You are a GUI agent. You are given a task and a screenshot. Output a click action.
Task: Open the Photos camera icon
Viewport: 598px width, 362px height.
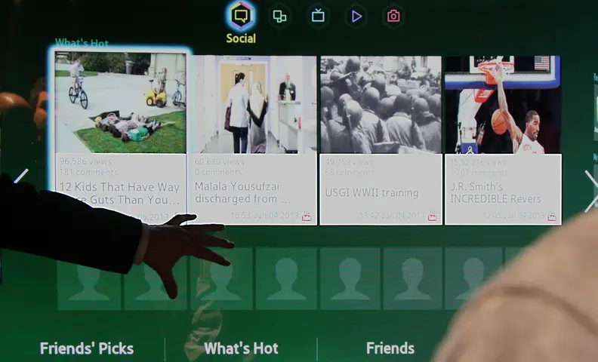click(393, 16)
